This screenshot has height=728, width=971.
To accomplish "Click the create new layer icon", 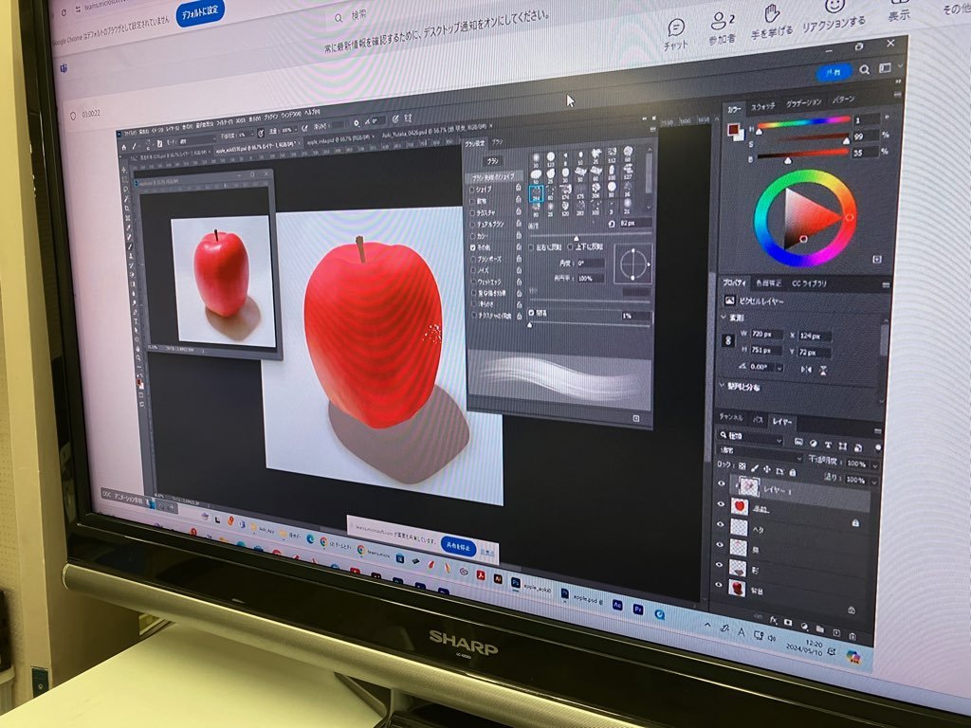I will click(x=836, y=632).
